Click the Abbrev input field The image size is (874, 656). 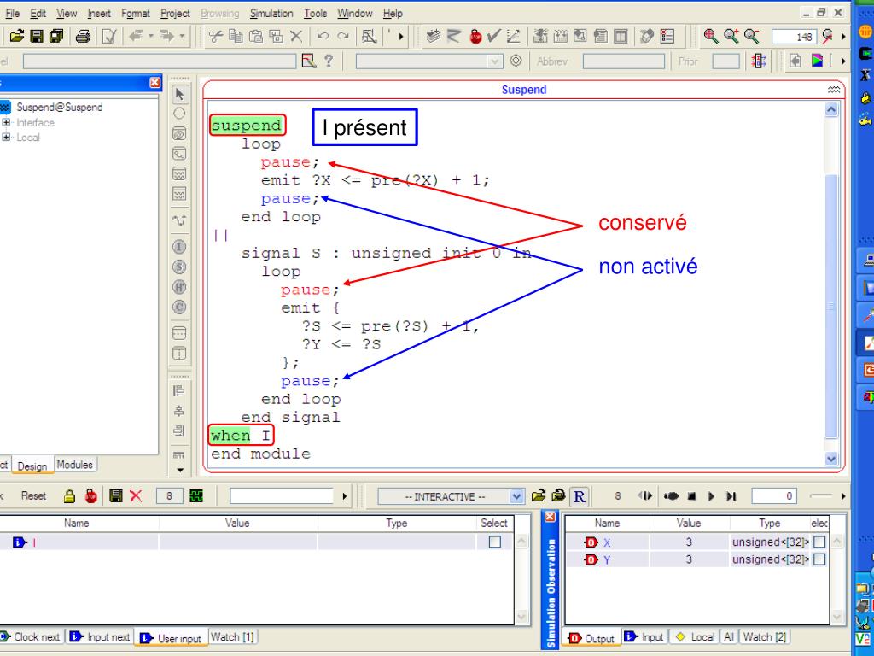tap(624, 61)
